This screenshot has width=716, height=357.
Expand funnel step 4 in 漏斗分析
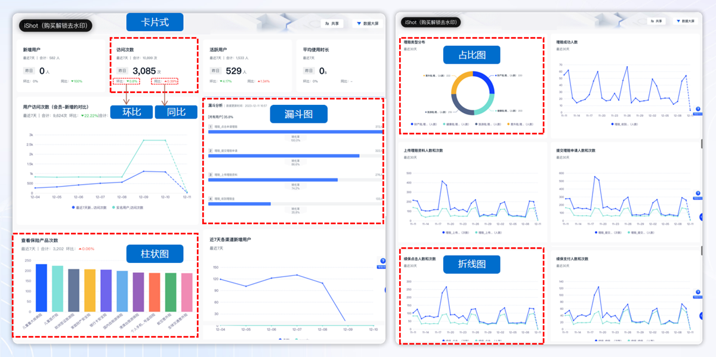pyautogui.click(x=211, y=198)
